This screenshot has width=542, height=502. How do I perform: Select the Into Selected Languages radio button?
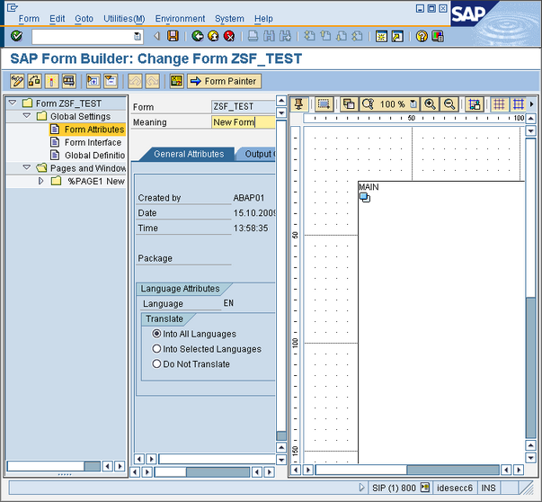156,348
